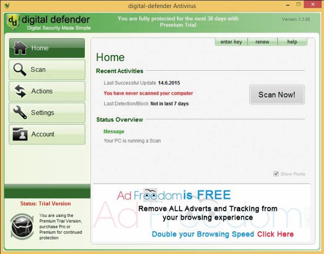This screenshot has width=324, height=254.
Task: Click Last Detection/Block label
Action: (126, 103)
